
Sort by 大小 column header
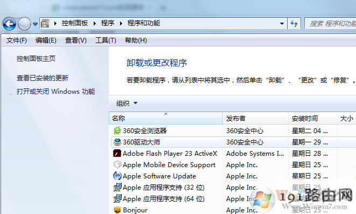click(x=346, y=118)
